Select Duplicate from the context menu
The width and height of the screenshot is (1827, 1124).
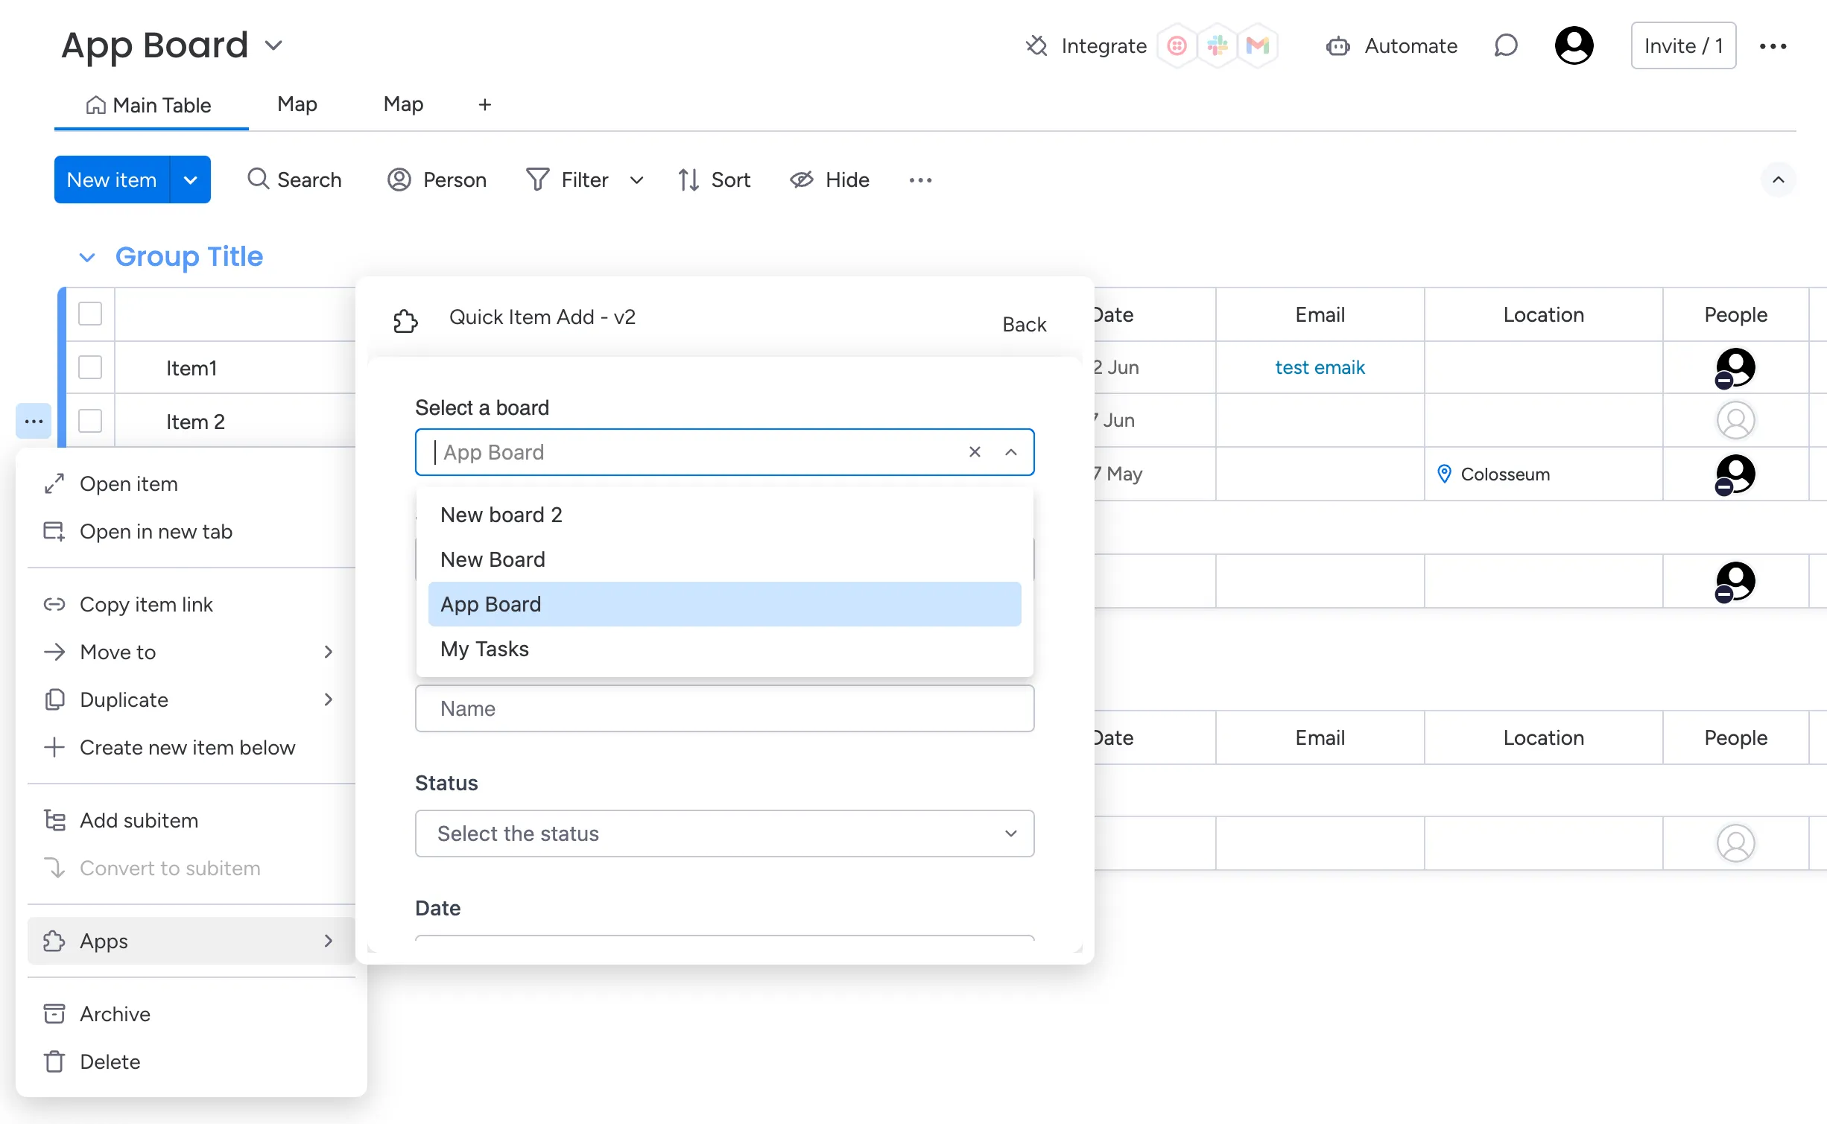[124, 699]
